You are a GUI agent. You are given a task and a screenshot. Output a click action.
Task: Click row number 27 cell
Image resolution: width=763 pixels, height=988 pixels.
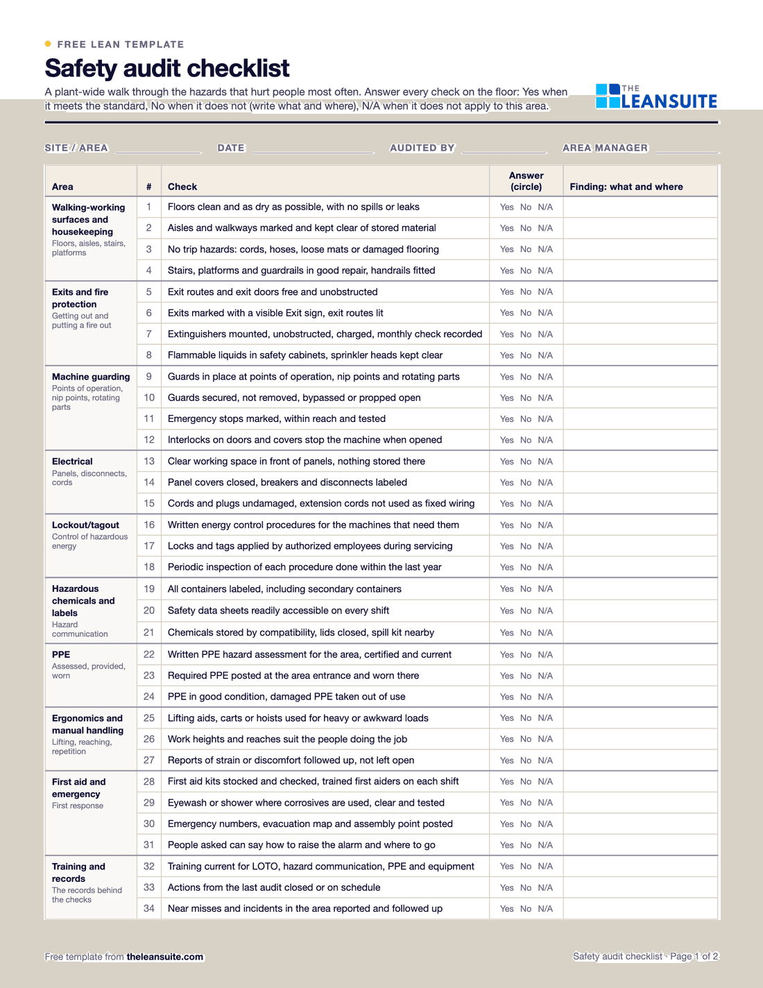(149, 760)
